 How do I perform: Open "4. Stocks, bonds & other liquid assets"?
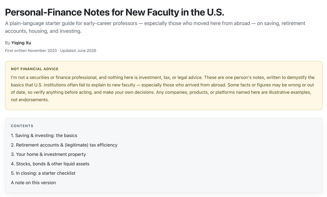coord(50,164)
